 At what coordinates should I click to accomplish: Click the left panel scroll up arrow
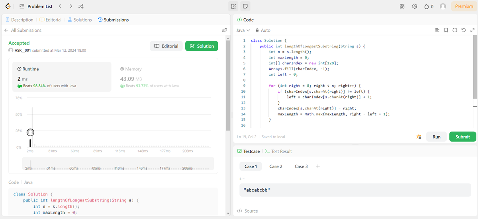[x=228, y=38]
